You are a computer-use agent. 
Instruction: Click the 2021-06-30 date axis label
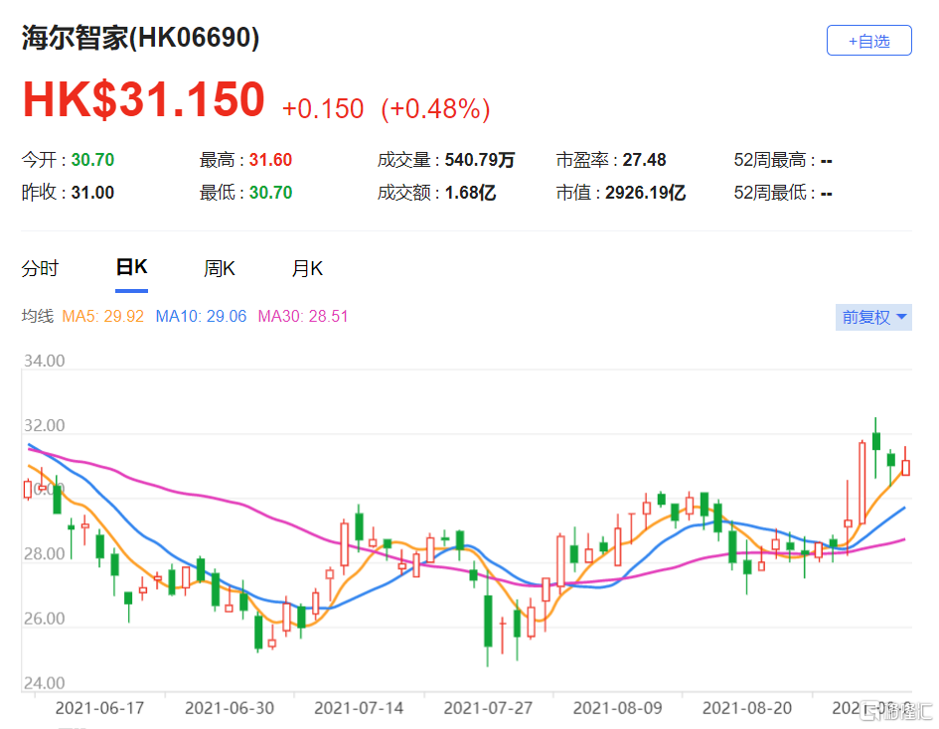point(230,709)
